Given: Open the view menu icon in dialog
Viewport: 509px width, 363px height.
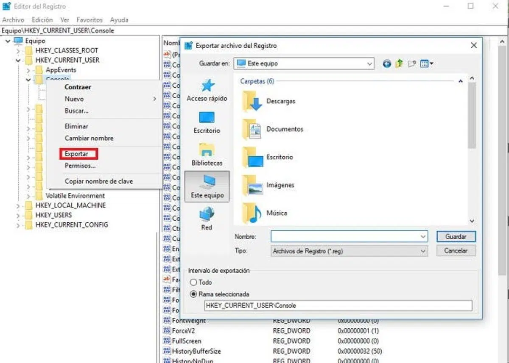Looking at the screenshot, I should point(426,64).
